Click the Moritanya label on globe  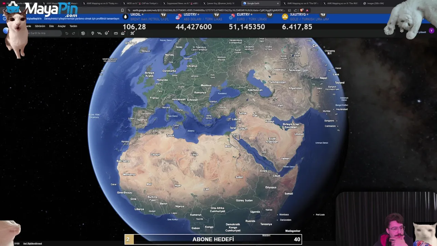tap(129, 174)
